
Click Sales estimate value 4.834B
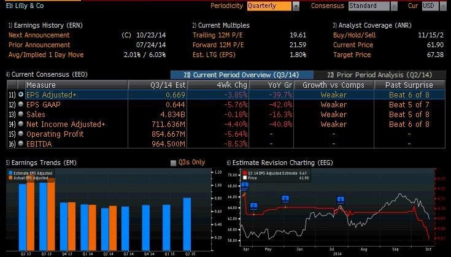tap(172, 115)
